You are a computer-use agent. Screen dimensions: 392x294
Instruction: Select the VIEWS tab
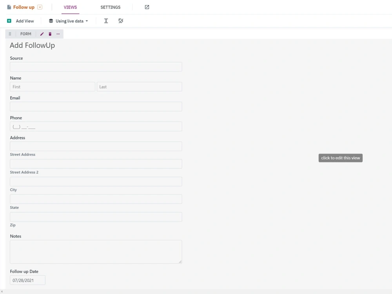coord(70,7)
